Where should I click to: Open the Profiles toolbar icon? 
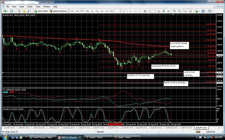[x=11, y=11]
